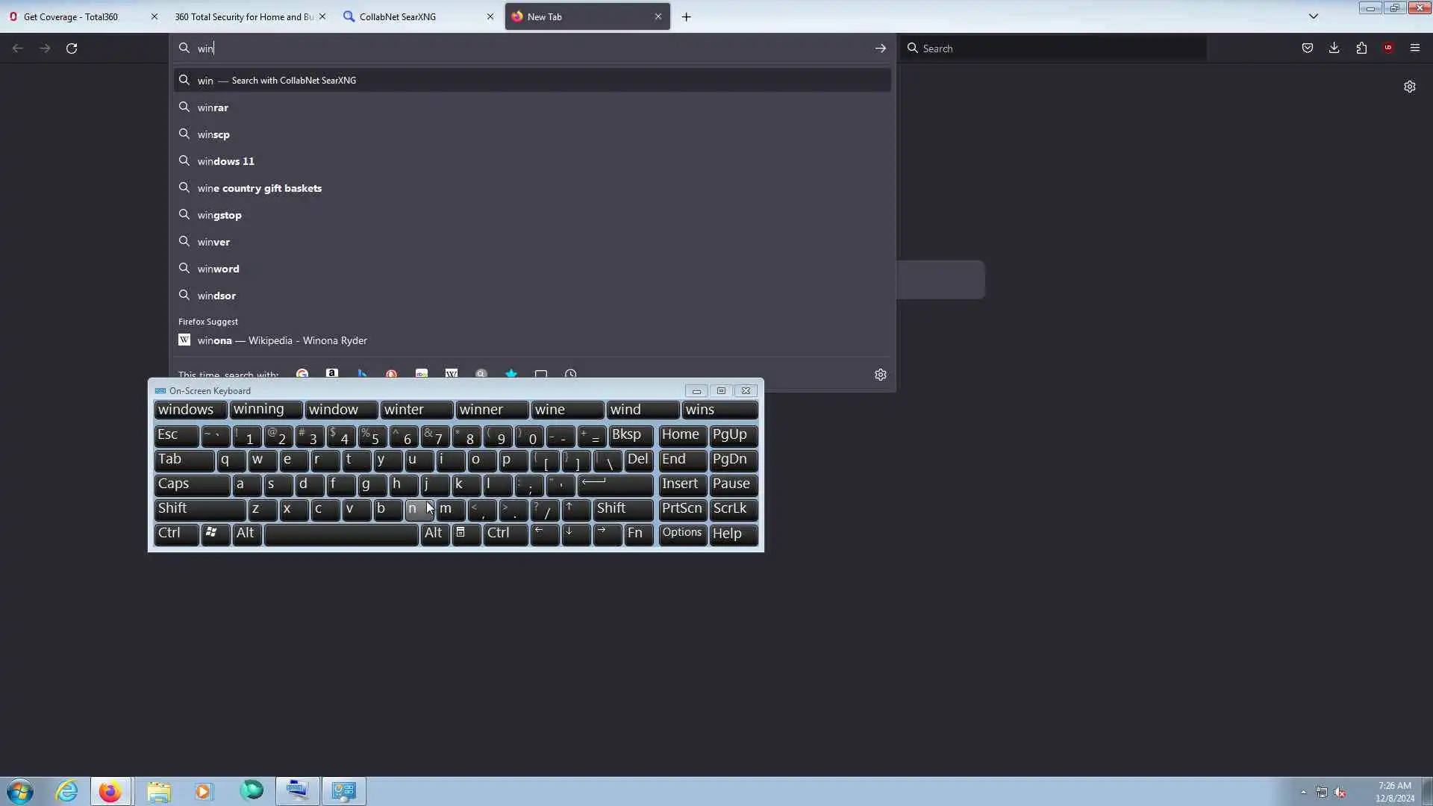The image size is (1433, 806).
Task: Open uBlock Origin extension icon
Action: [1388, 48]
